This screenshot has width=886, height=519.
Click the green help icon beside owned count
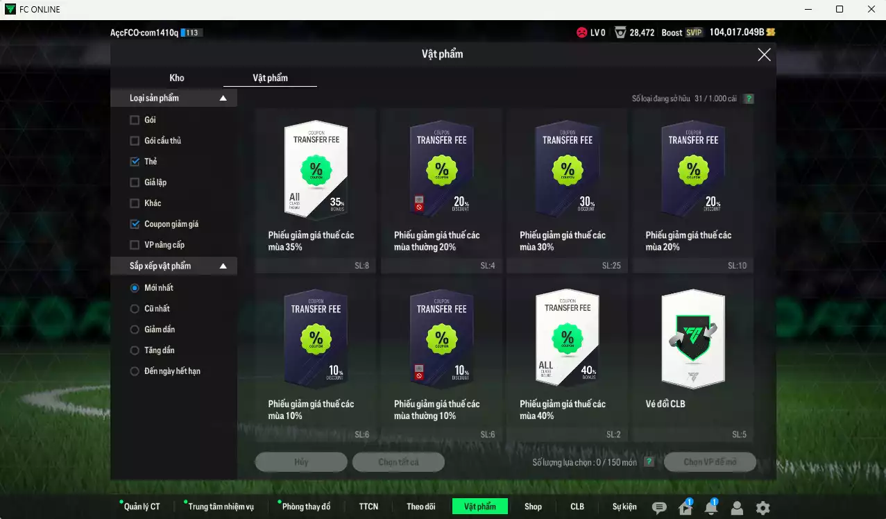click(749, 99)
